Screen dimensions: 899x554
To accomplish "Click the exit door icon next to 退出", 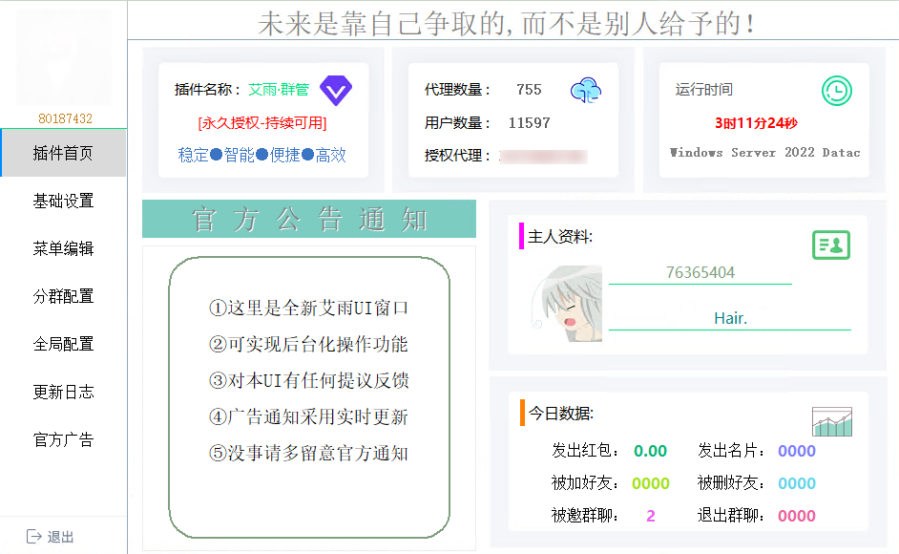I will (32, 537).
